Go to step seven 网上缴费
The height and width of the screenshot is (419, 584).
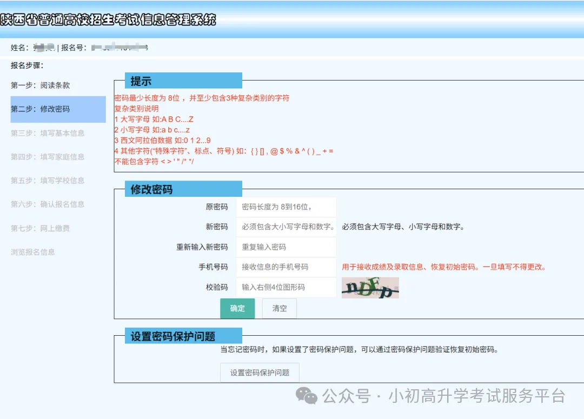[40, 228]
